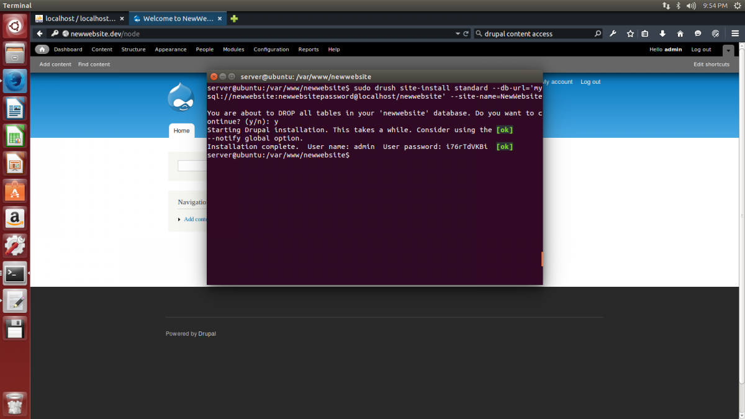Open the Content admin menu item

coord(102,50)
